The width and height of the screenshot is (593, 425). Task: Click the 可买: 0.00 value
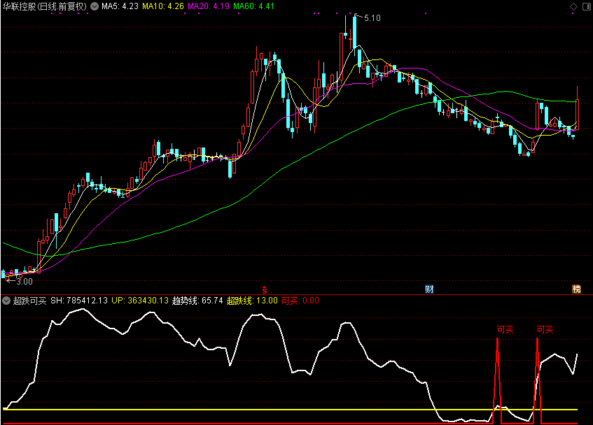pyautogui.click(x=300, y=301)
